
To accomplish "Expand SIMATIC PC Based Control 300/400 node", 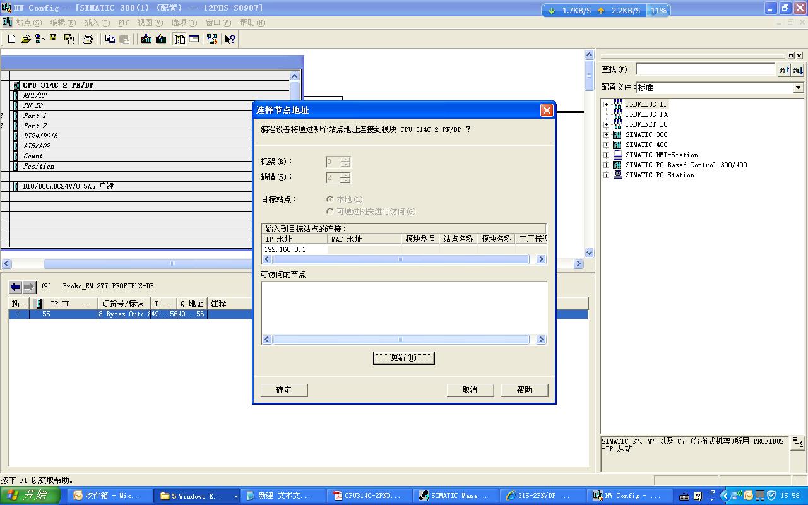I will point(606,165).
